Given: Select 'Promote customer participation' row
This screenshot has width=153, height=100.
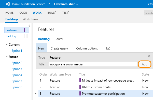Looking at the screenshot, I should (96, 93).
